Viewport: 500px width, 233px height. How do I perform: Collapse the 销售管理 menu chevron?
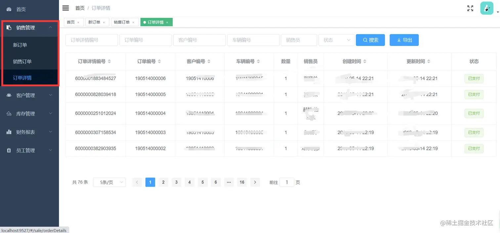coord(51,27)
